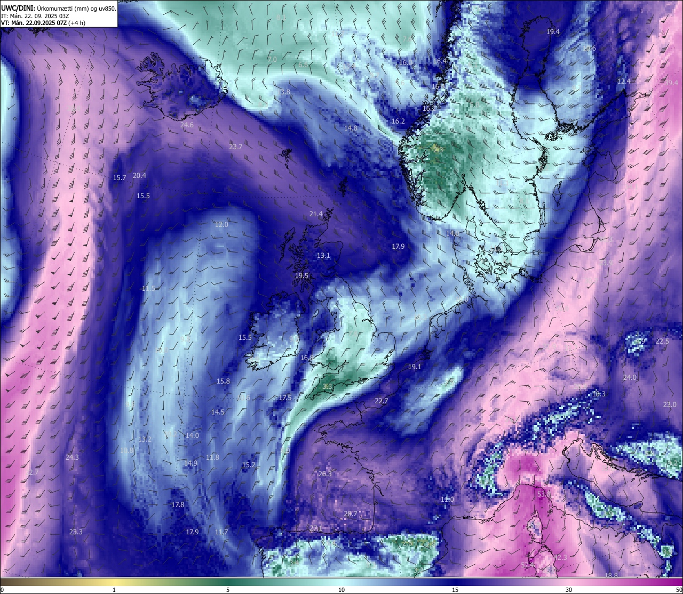The image size is (683, 594).
Task: Click the 24.6 value south of Iceland
Action: (x=187, y=125)
